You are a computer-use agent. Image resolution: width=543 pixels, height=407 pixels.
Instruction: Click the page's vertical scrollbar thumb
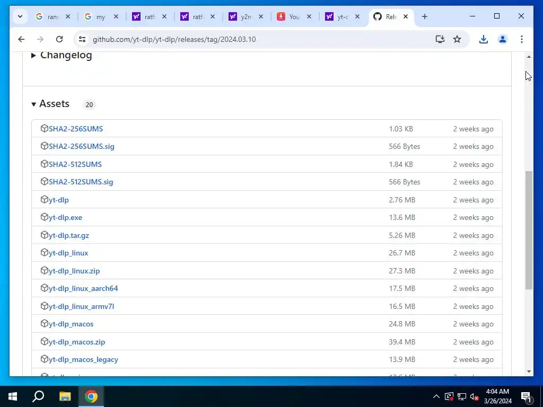click(529, 230)
